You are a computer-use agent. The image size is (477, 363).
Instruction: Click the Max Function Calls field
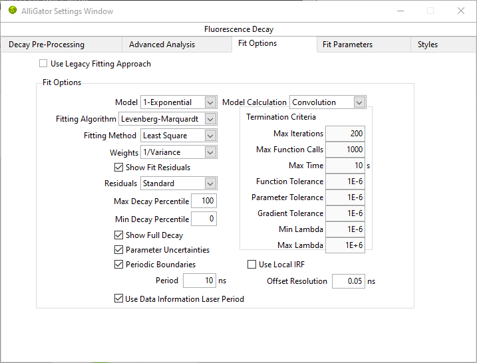point(345,150)
